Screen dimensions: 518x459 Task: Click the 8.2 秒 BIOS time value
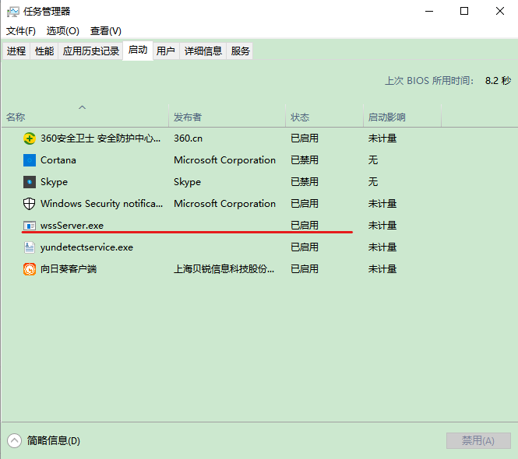[498, 81]
